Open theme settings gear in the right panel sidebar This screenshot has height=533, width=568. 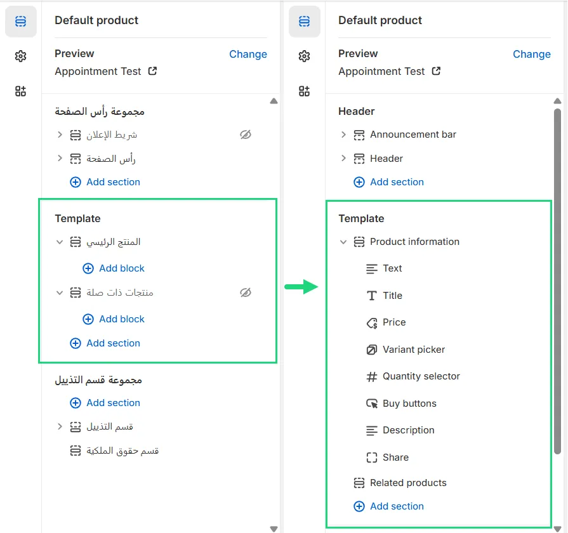point(305,56)
